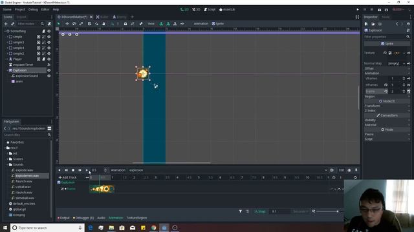The width and height of the screenshot is (414, 232).
Task: Zoom out the viewport with the minus button
Action: click(63, 34)
